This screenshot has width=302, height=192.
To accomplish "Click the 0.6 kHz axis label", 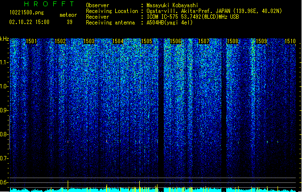I will [4, 182].
